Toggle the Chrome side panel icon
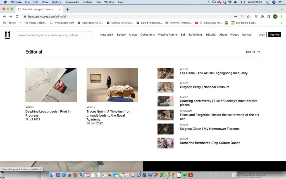This screenshot has height=179, width=286. (x=269, y=17)
